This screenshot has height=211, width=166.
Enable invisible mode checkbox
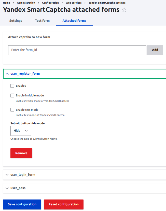pyautogui.click(x=12, y=96)
